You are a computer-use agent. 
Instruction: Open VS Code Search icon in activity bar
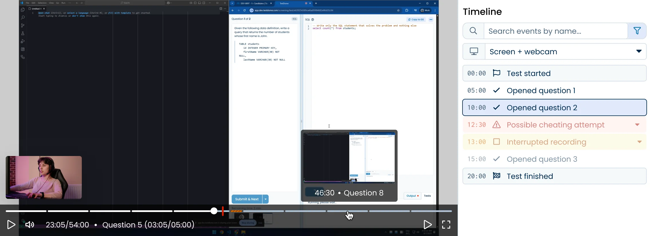point(23,18)
